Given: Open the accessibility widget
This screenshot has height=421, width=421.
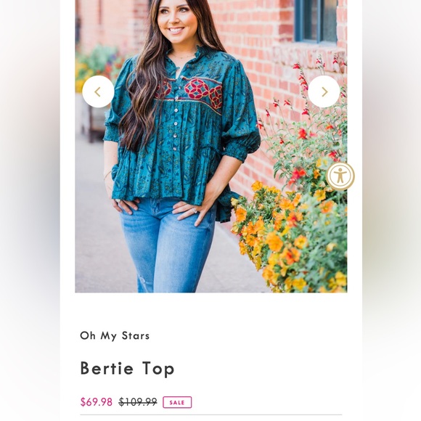Looking at the screenshot, I should point(340,176).
